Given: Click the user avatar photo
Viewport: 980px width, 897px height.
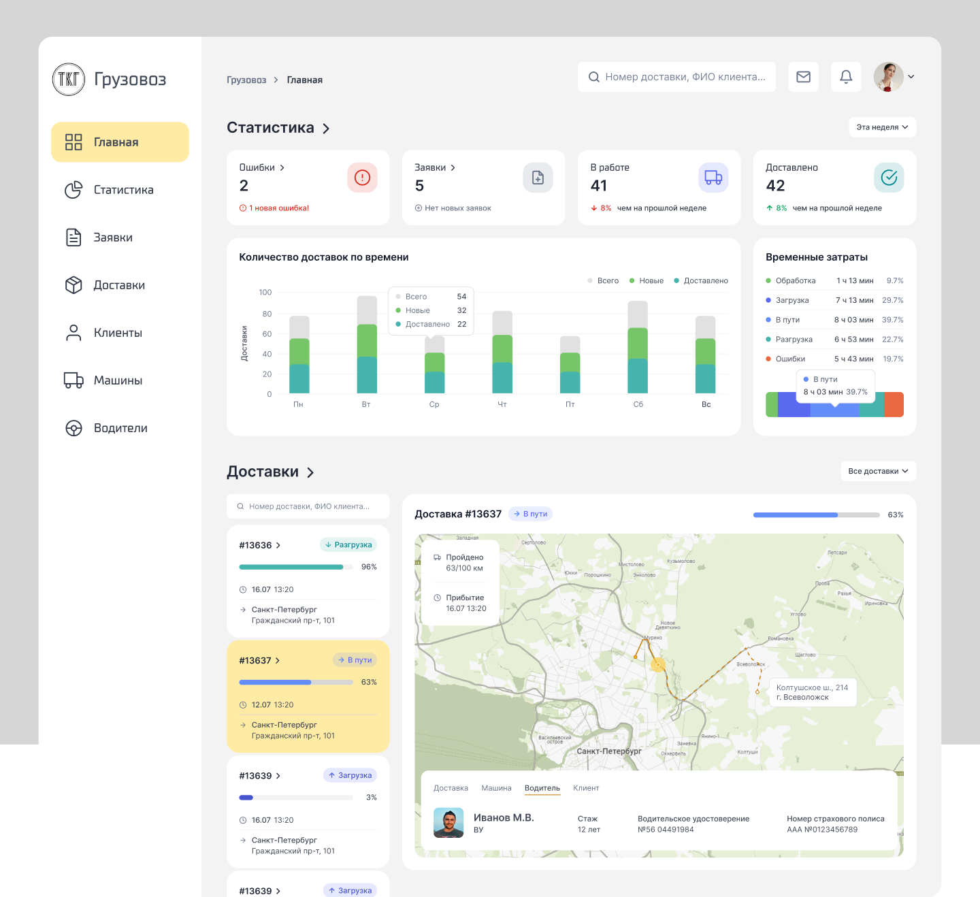Looking at the screenshot, I should coord(889,77).
